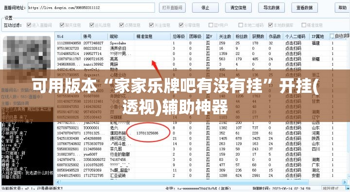This screenshot has width=350, height=192.
Task: Enable the 蓝V用户 checkbox
Action: 210,25
